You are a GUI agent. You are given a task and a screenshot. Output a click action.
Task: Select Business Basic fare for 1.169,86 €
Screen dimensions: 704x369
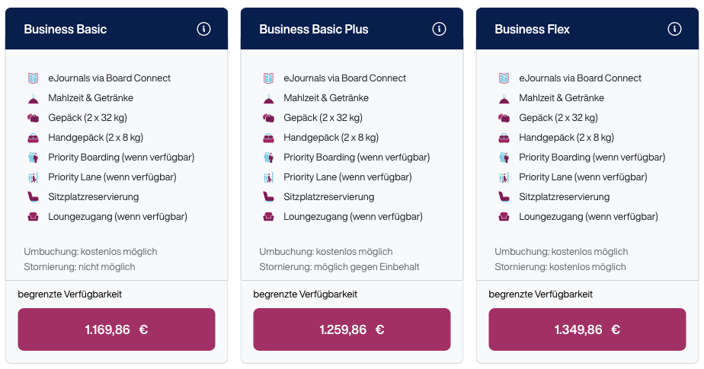pyautogui.click(x=117, y=329)
